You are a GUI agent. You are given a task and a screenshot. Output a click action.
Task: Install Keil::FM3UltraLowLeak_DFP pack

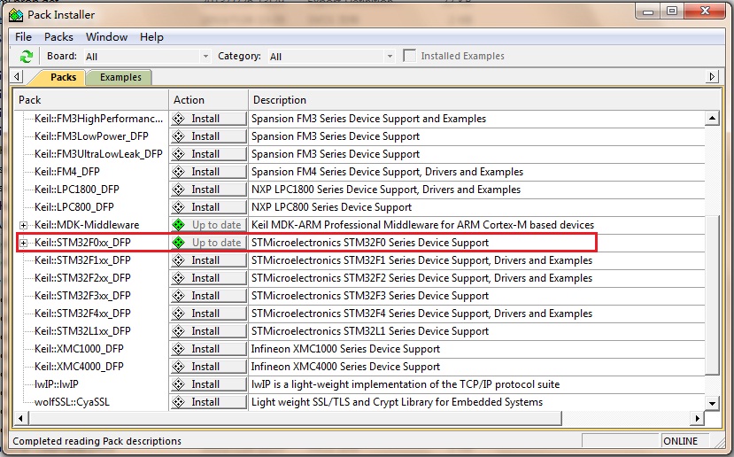coord(208,154)
